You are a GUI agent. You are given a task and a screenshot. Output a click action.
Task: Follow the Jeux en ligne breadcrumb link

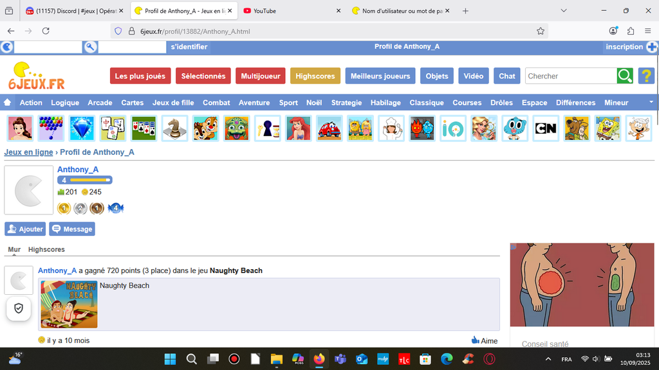28,152
